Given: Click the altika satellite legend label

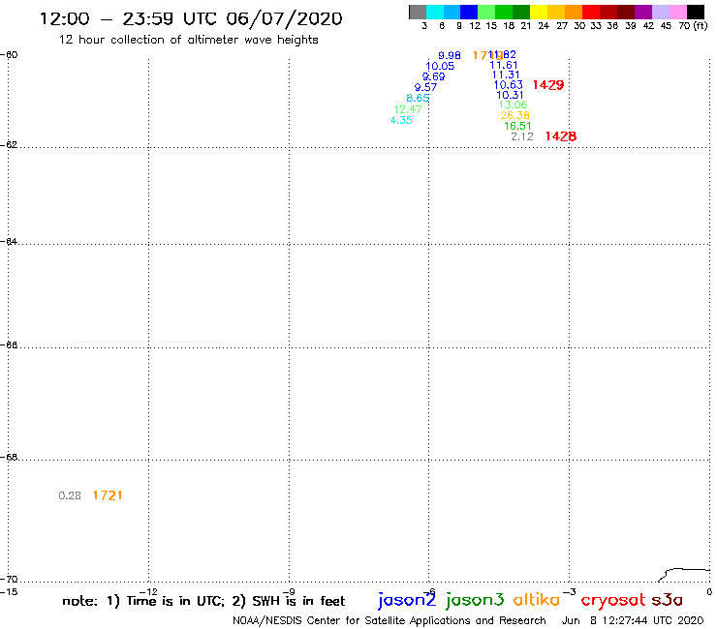Looking at the screenshot, I should [537, 600].
